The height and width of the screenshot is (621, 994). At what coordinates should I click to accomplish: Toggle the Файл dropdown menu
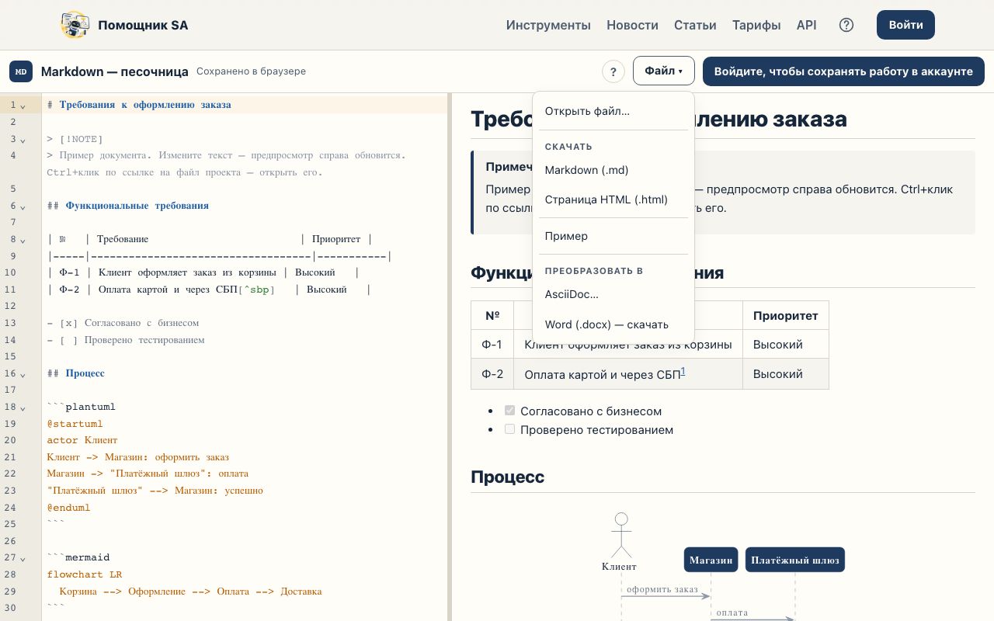click(x=664, y=71)
